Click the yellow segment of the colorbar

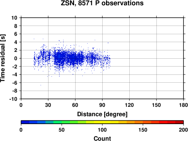point(102,122)
